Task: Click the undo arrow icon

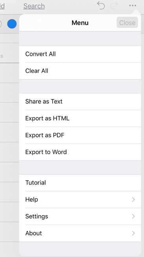Action: point(101,6)
